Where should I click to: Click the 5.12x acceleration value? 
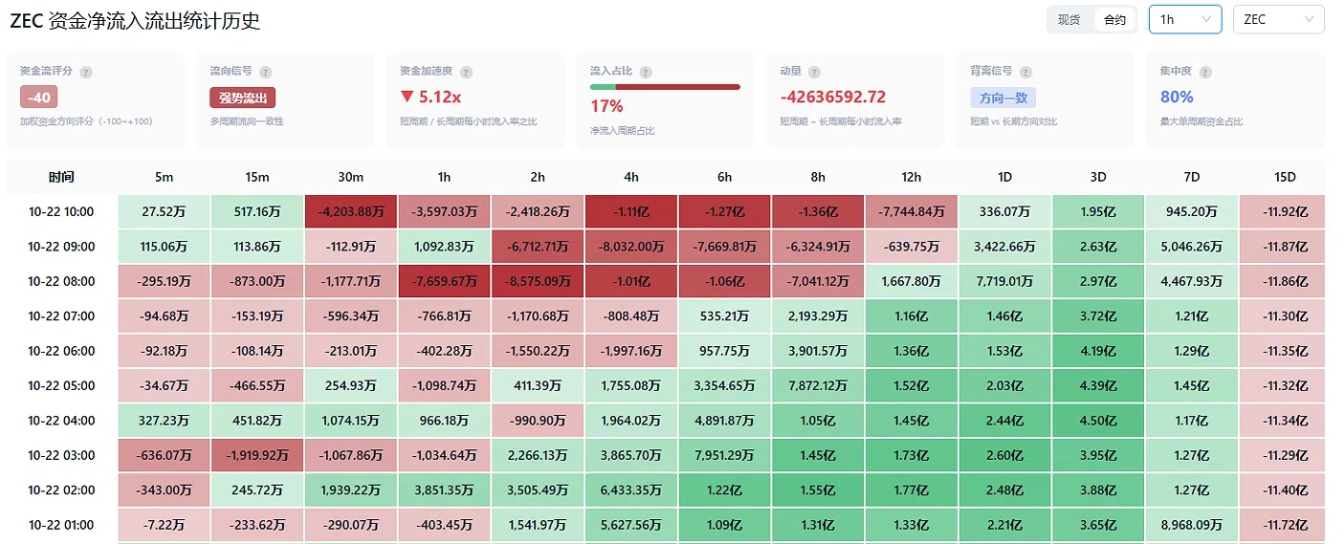pyautogui.click(x=430, y=97)
